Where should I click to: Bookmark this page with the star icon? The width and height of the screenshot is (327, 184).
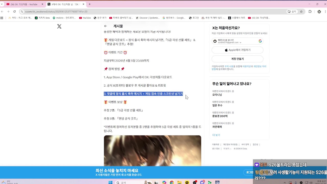tap(301, 11)
